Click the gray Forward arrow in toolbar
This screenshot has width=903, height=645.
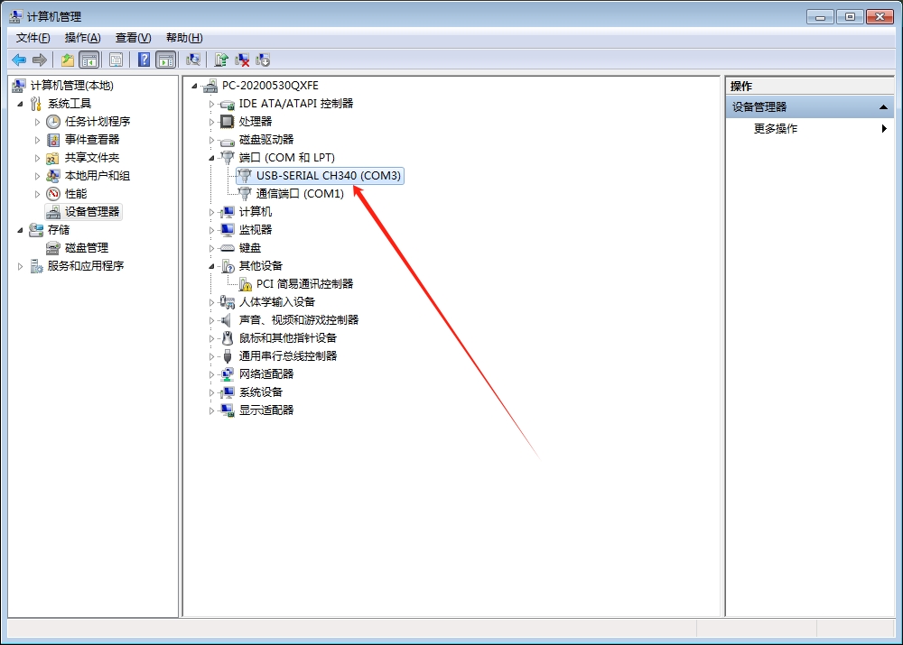[40, 60]
